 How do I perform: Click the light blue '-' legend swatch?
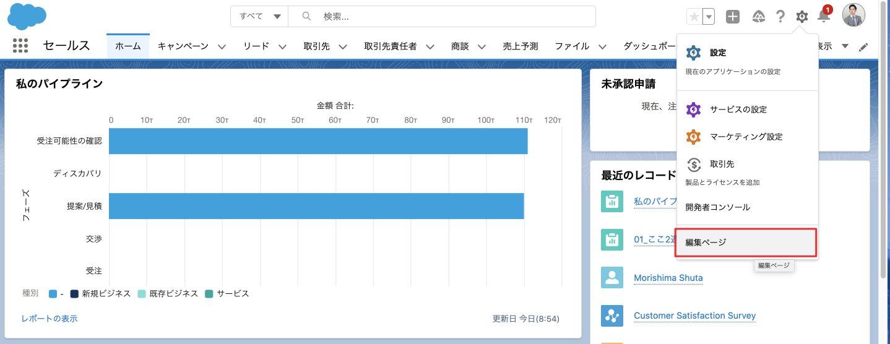53,294
